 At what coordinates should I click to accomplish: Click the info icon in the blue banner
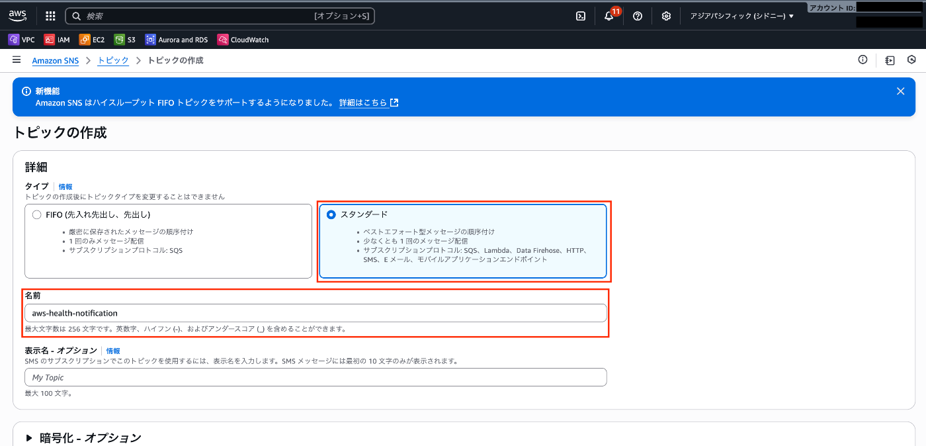(x=26, y=91)
